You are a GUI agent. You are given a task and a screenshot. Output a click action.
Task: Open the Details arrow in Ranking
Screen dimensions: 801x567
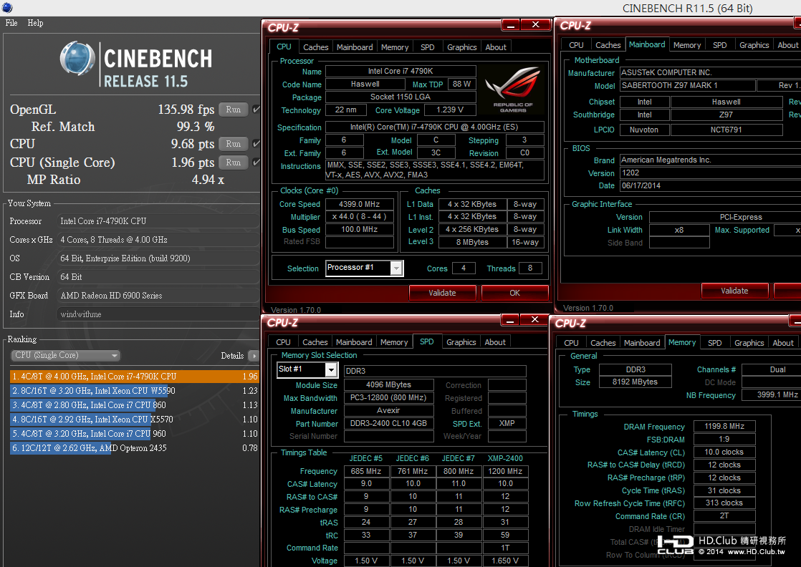254,356
